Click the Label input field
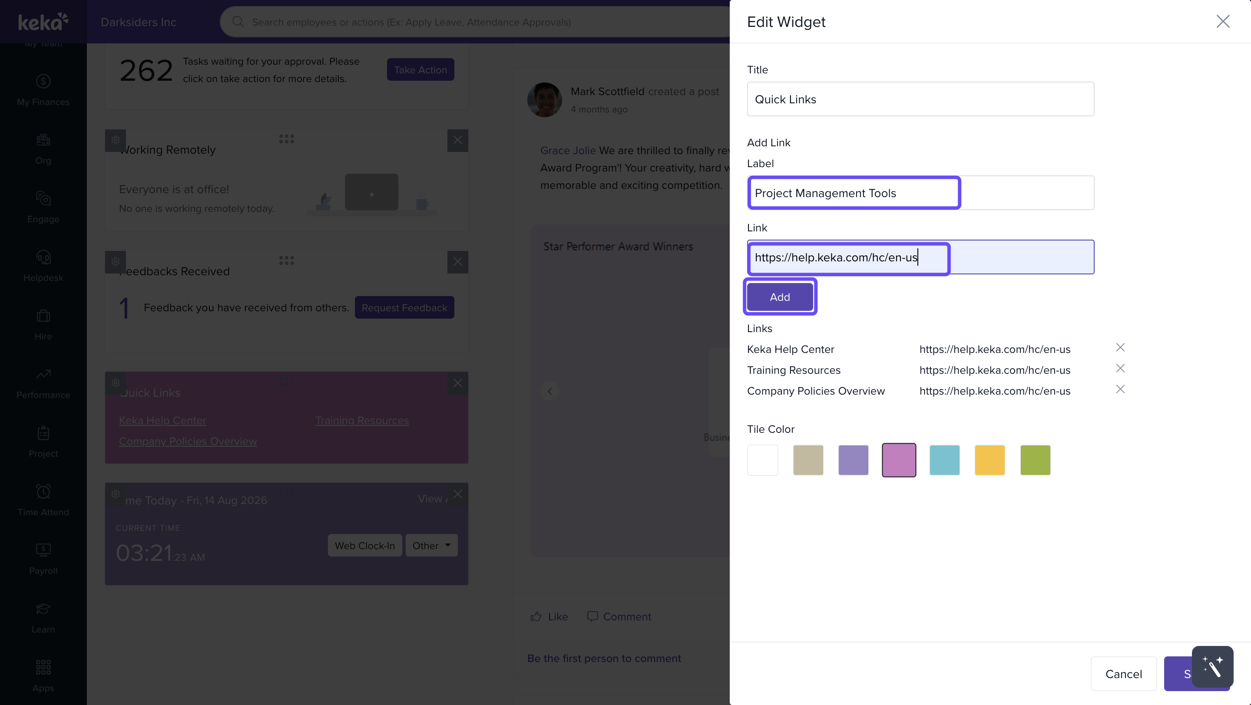The image size is (1251, 705). point(920,193)
